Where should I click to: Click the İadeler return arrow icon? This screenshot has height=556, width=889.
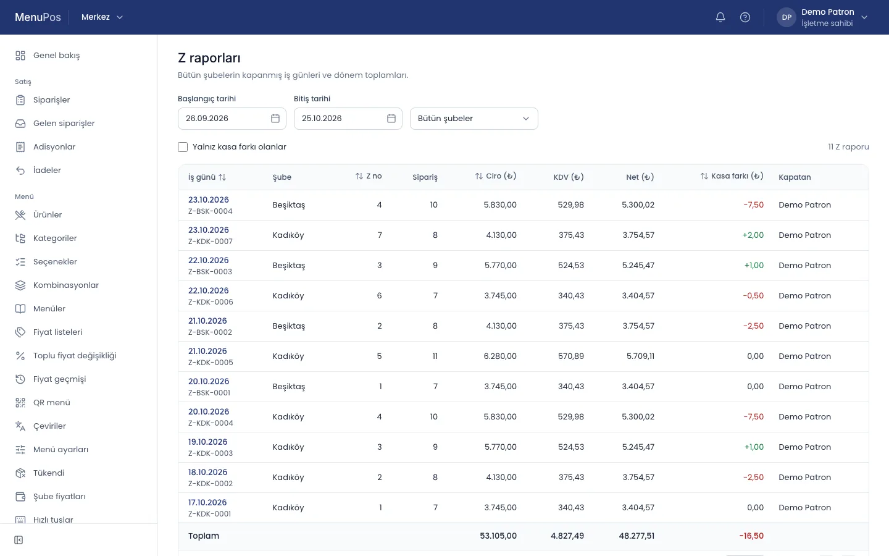point(20,171)
